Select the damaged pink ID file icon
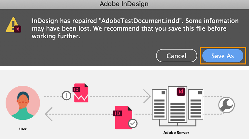249x139 pixels. [81, 93]
